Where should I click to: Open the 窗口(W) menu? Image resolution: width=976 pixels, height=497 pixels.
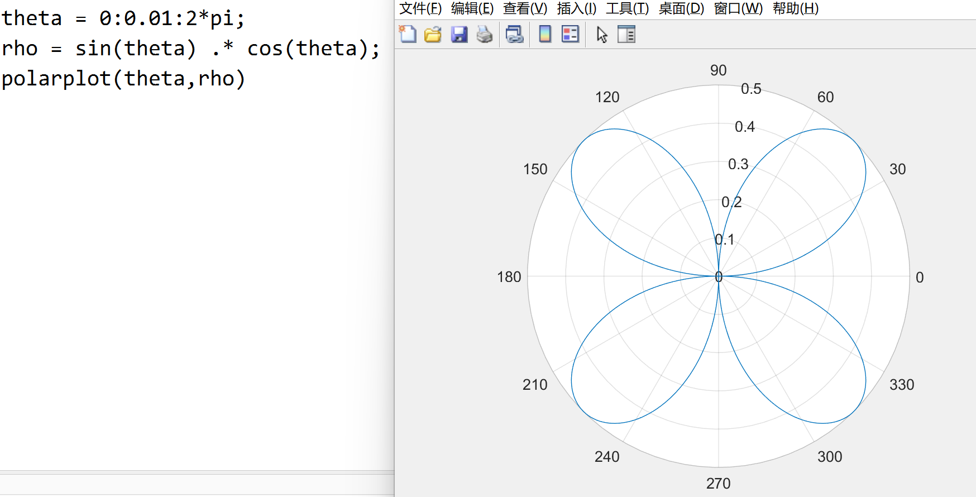coord(738,8)
